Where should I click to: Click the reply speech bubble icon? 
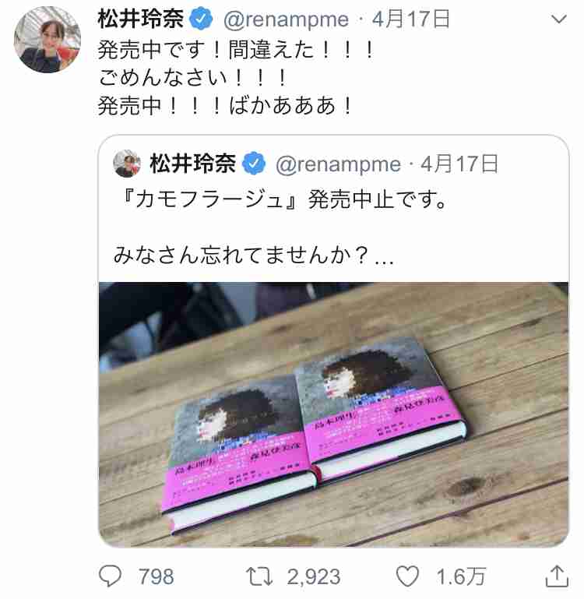coord(110,576)
